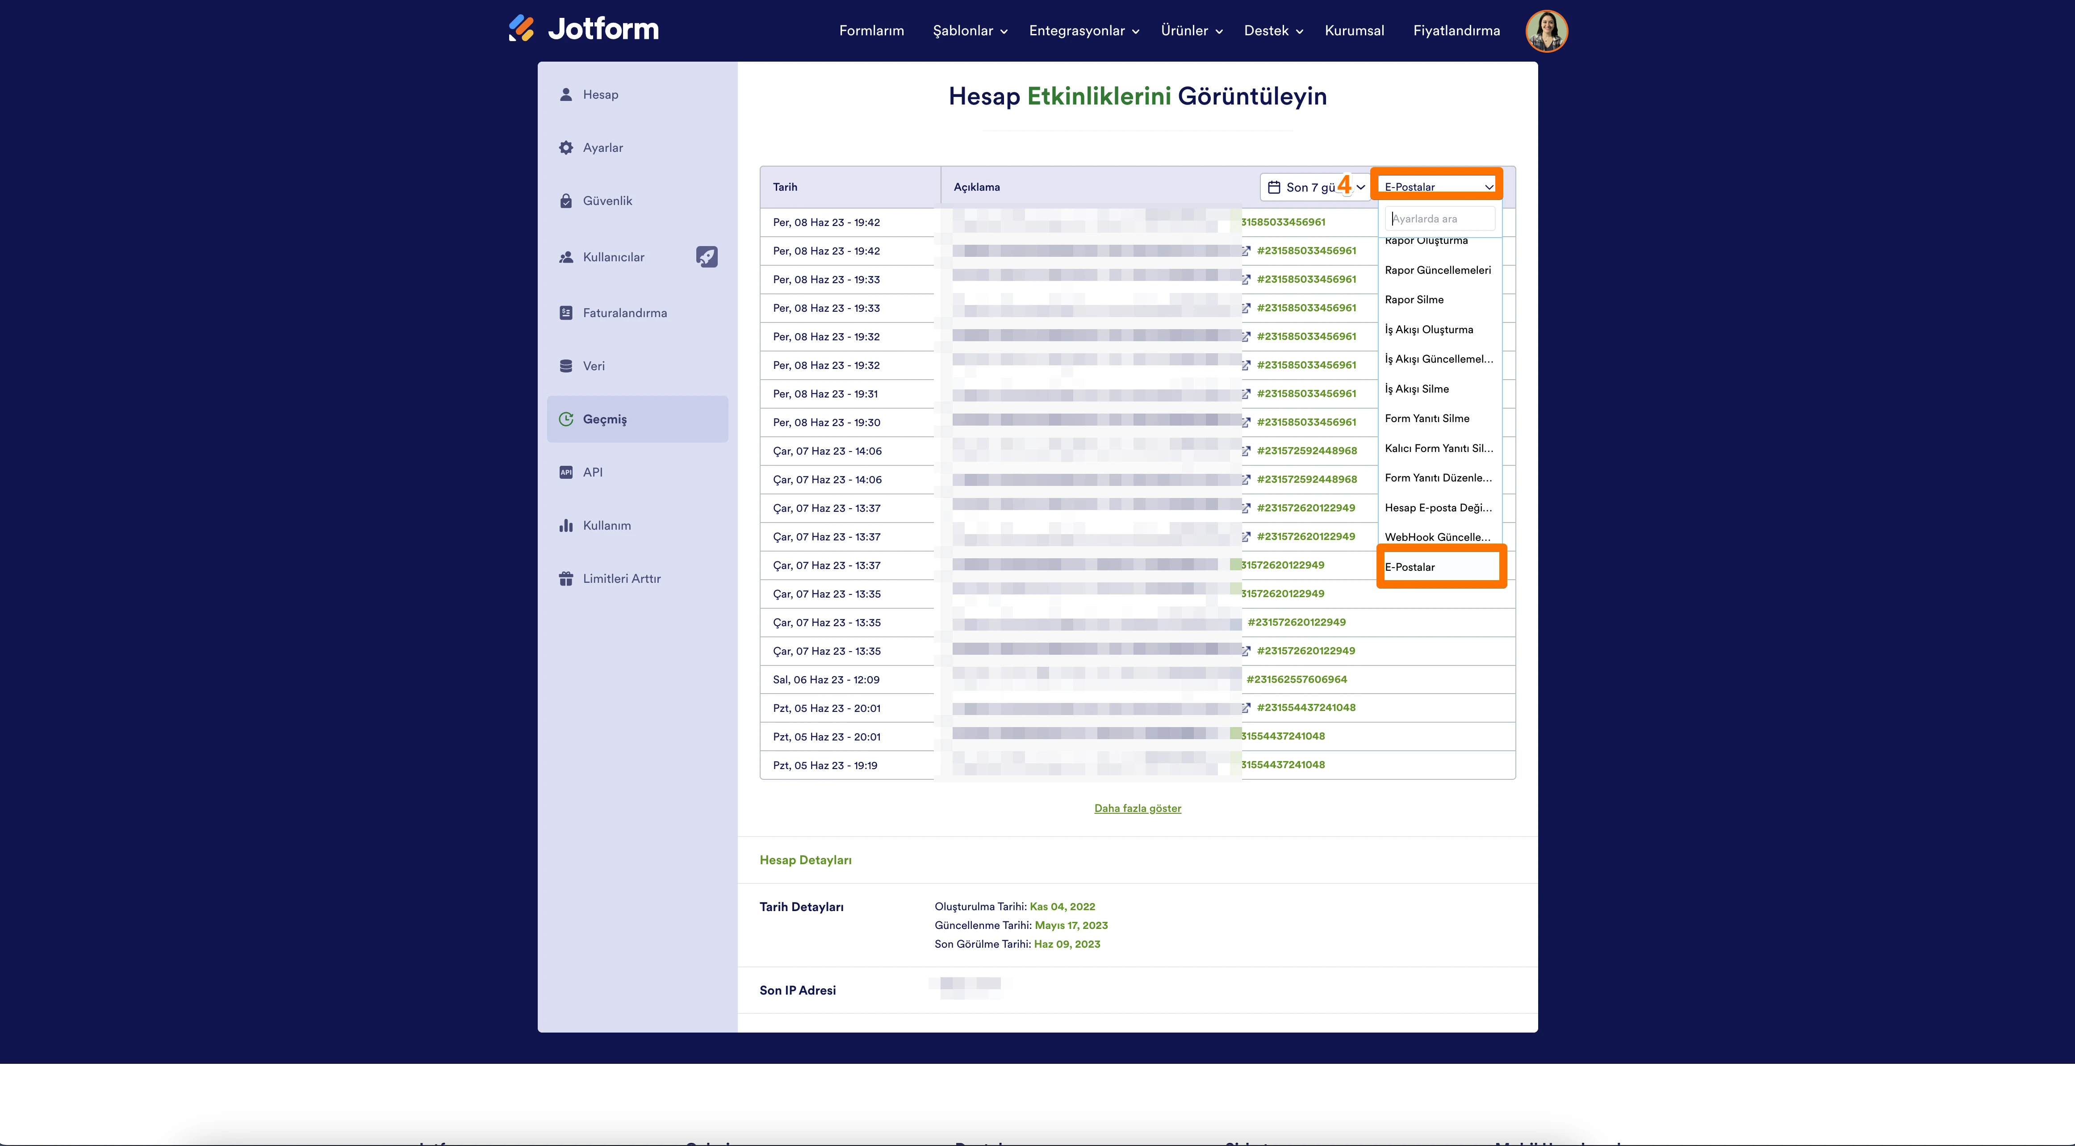Click the rocket upgrade badge beside Kullanıcılar

tap(707, 257)
